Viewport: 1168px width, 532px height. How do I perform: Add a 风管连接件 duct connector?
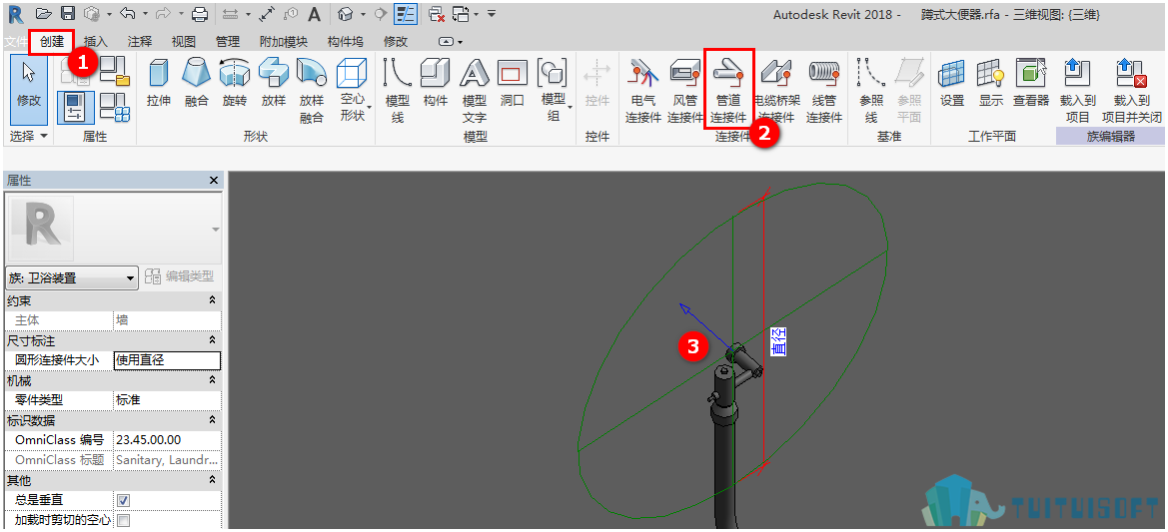tap(684, 89)
